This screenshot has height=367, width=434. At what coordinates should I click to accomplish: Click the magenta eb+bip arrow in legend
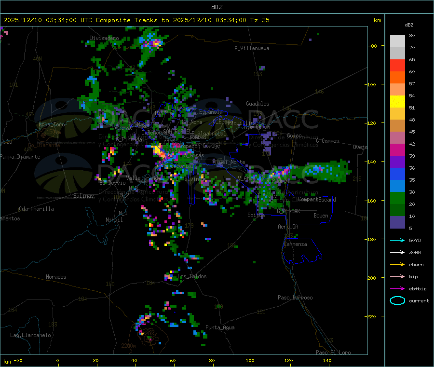tap(397, 289)
